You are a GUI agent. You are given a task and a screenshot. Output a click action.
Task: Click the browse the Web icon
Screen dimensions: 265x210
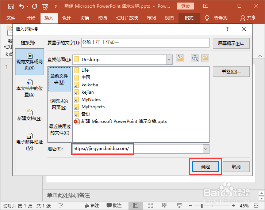(x=195, y=59)
